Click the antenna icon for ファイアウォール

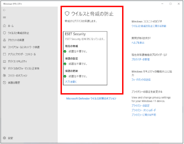[4, 47]
